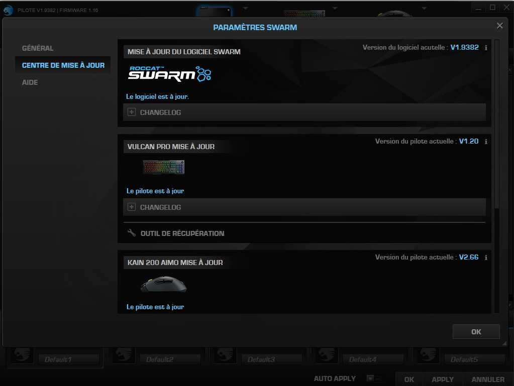Screen dimensions: 514x386
Task: Open the keyboard device dropdown arrow
Action: 334,8
